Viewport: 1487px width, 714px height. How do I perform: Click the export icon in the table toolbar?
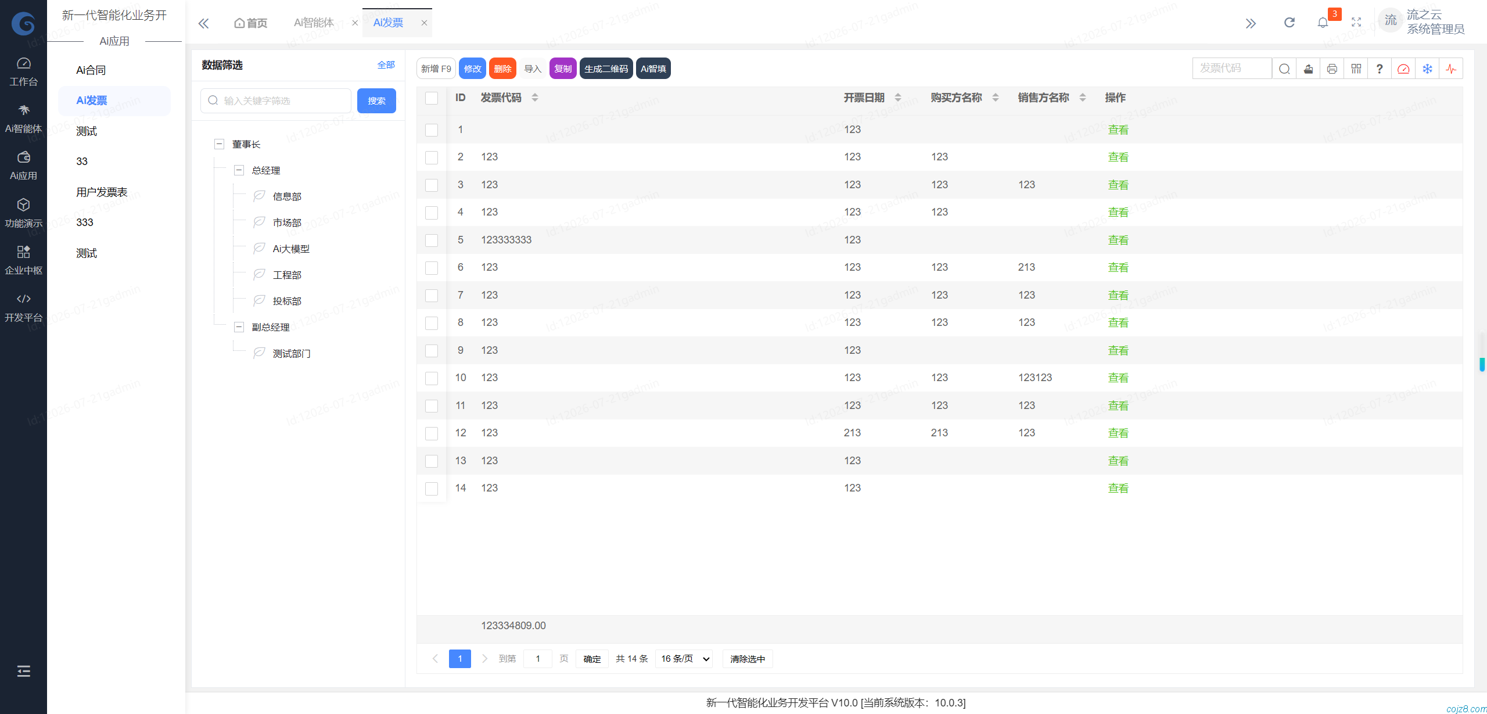[x=1308, y=69]
